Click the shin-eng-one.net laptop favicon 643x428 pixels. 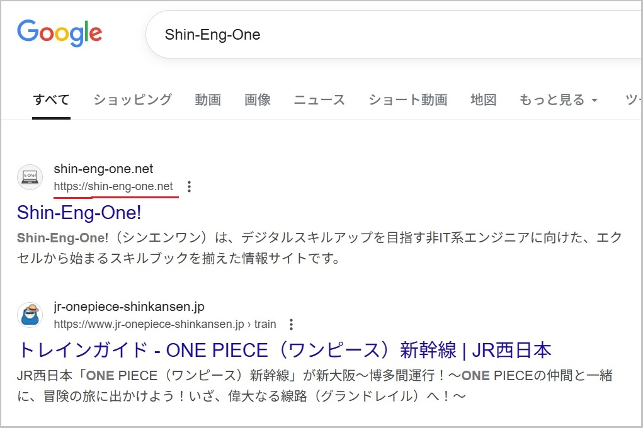pos(30,177)
